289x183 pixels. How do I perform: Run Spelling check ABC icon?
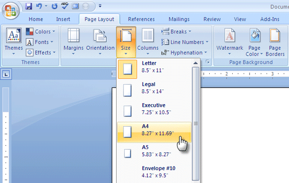[x=65, y=6]
